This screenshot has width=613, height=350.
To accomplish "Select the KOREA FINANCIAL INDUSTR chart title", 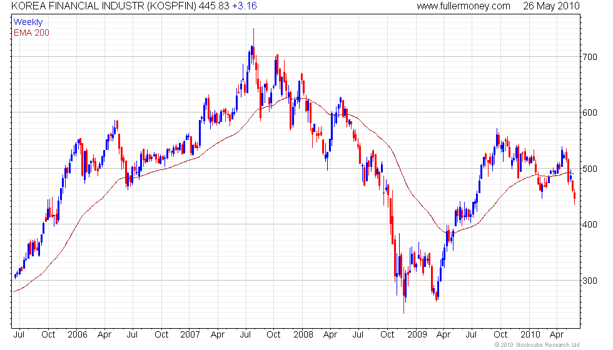I will [x=104, y=6].
